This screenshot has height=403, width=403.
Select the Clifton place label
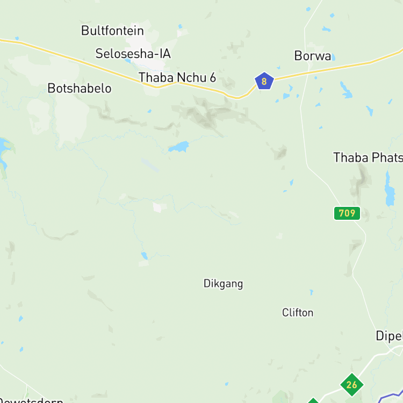(x=298, y=313)
